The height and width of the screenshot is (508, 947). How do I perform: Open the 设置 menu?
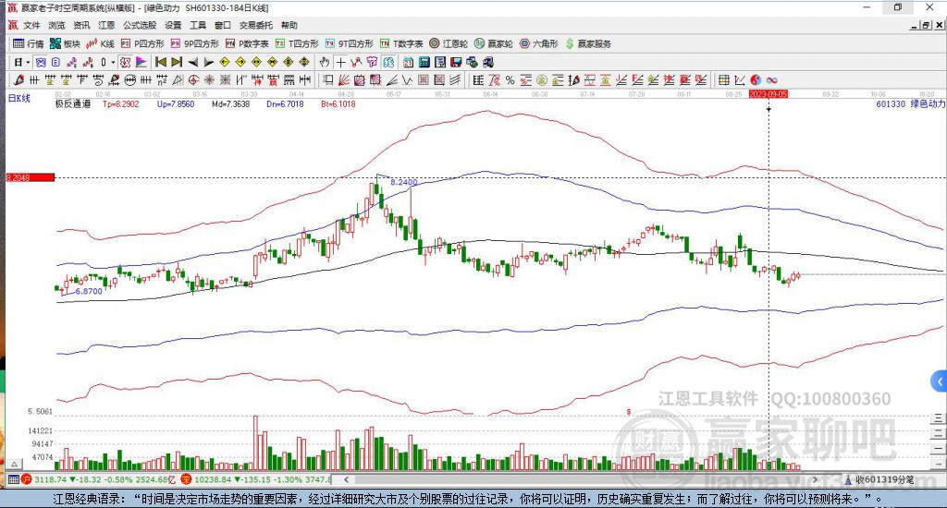[x=173, y=25]
